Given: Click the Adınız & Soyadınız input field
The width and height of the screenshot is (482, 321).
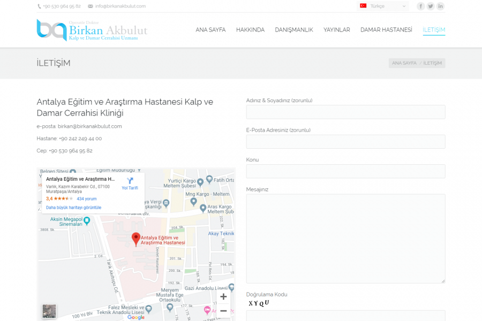Looking at the screenshot, I should click(345, 112).
